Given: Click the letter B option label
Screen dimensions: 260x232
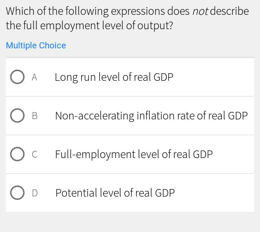Looking at the screenshot, I should pyautogui.click(x=35, y=116).
